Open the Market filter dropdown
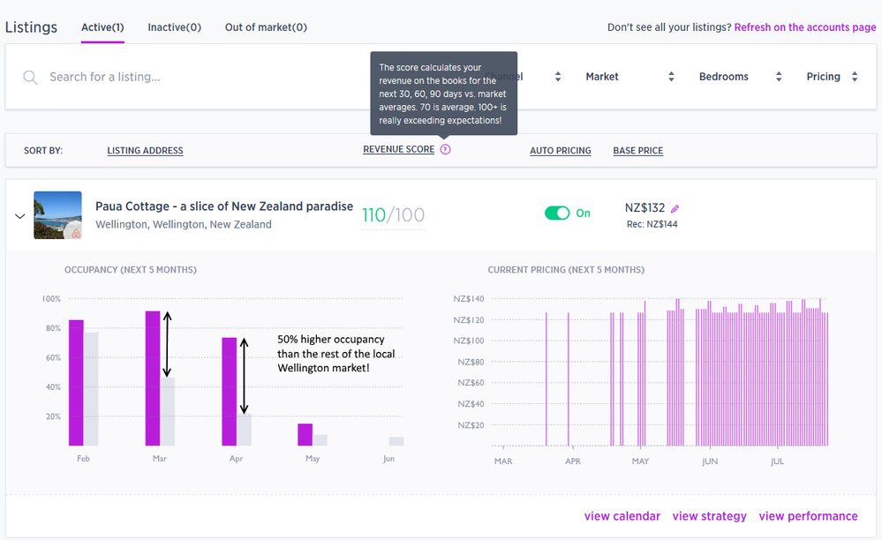 [629, 77]
